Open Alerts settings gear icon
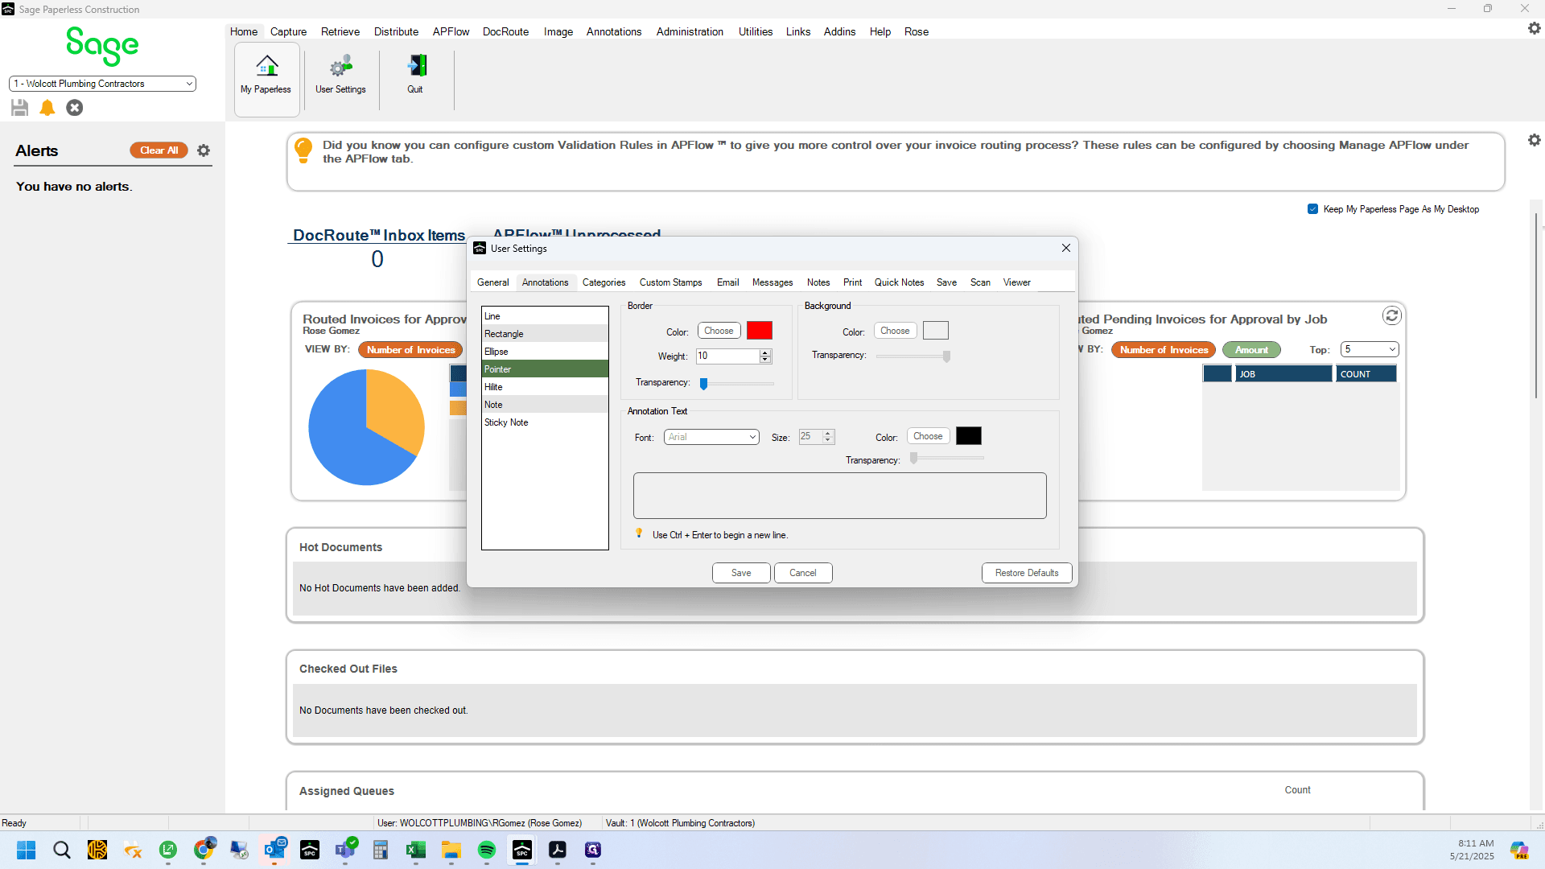The height and width of the screenshot is (869, 1545). tap(204, 150)
